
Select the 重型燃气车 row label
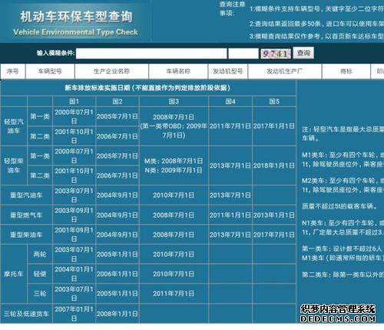(26, 215)
